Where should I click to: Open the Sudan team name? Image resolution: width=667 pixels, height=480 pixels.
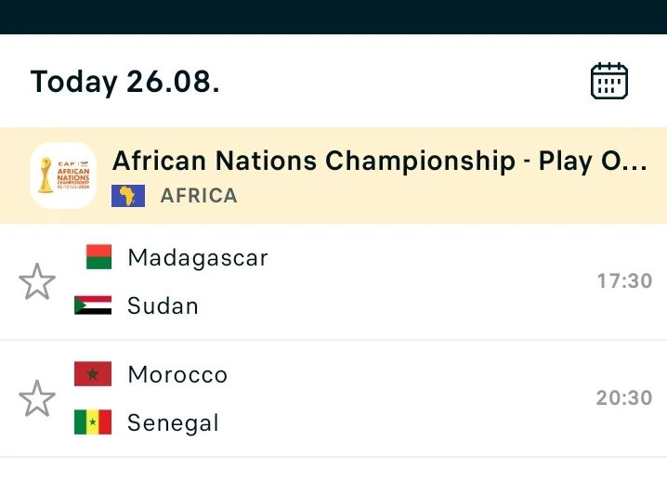(x=163, y=305)
